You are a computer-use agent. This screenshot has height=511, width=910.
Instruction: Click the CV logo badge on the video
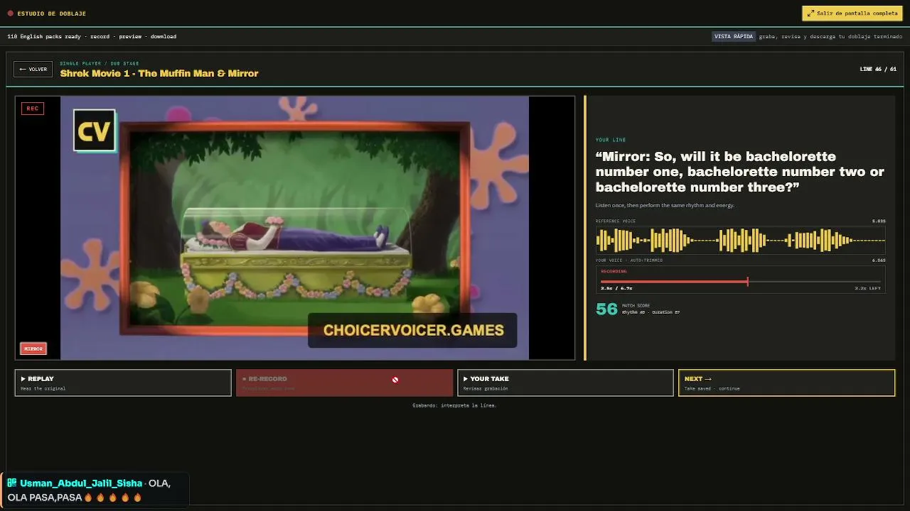[x=95, y=131]
